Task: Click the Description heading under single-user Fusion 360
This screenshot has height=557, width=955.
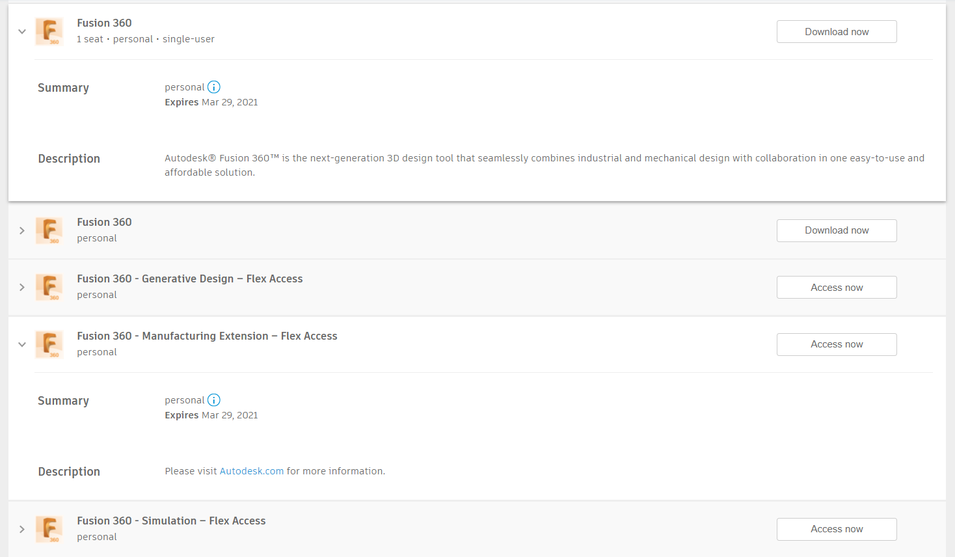Action: tap(69, 159)
